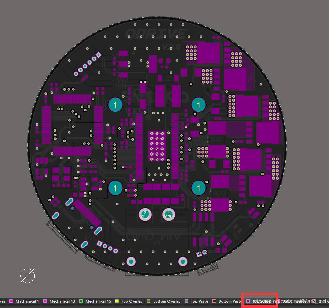The width and height of the screenshot is (329, 308).
Task: Select the central thermal pad via array
Action: coord(157,146)
